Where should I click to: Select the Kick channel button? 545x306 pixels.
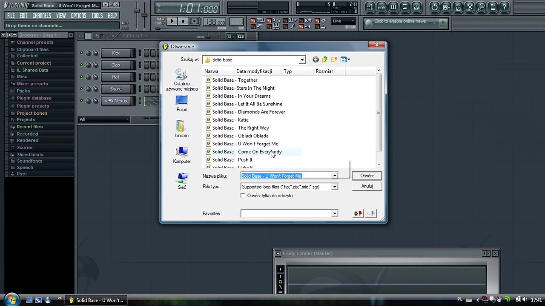[x=116, y=53]
